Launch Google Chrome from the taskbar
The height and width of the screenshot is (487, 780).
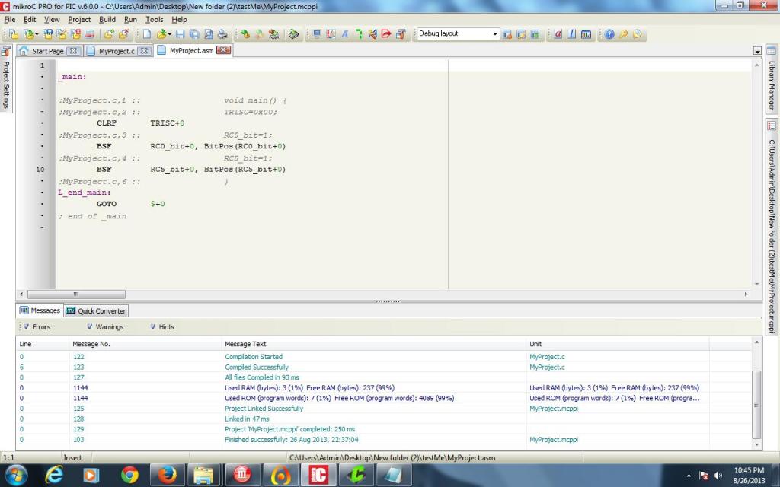(x=129, y=475)
